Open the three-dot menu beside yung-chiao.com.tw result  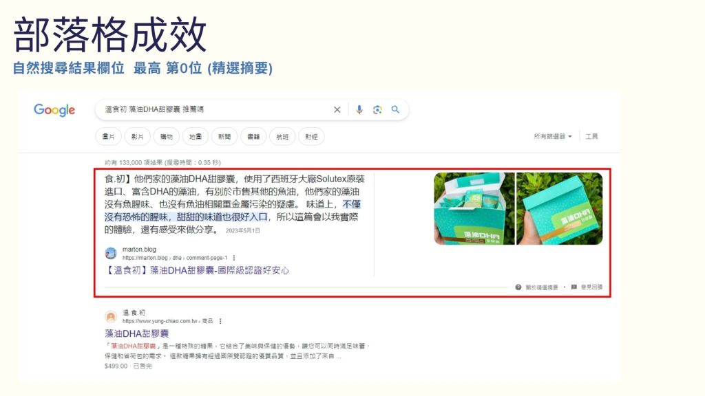[220, 321]
